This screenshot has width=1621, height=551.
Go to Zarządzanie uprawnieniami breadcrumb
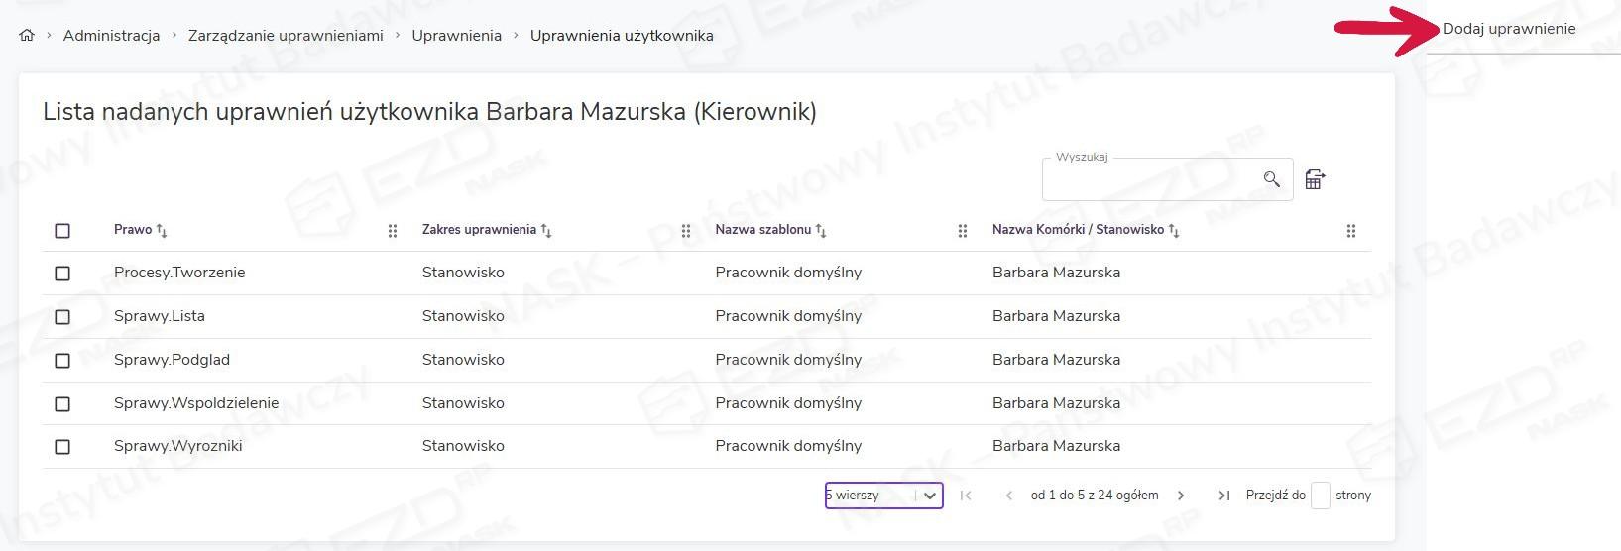[x=286, y=35]
